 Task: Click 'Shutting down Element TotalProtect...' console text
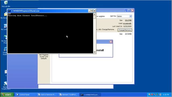point(27,16)
